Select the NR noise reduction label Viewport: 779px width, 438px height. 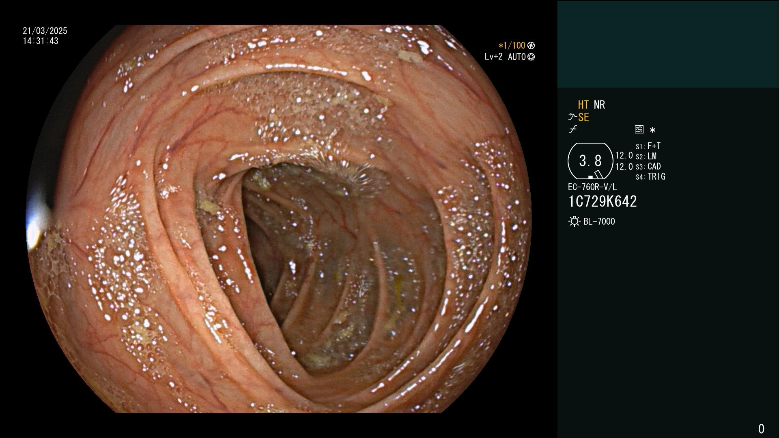click(x=599, y=105)
